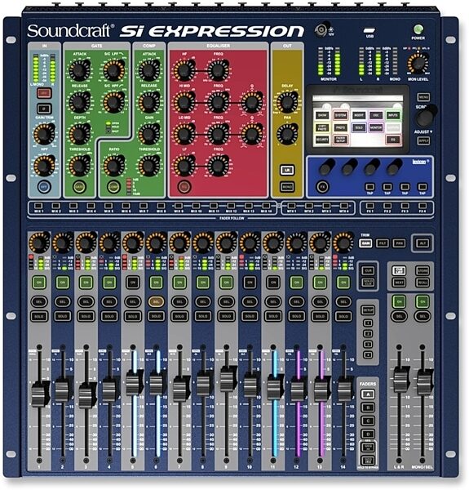
Task: Select the FX 4 bus button
Action: [423, 206]
